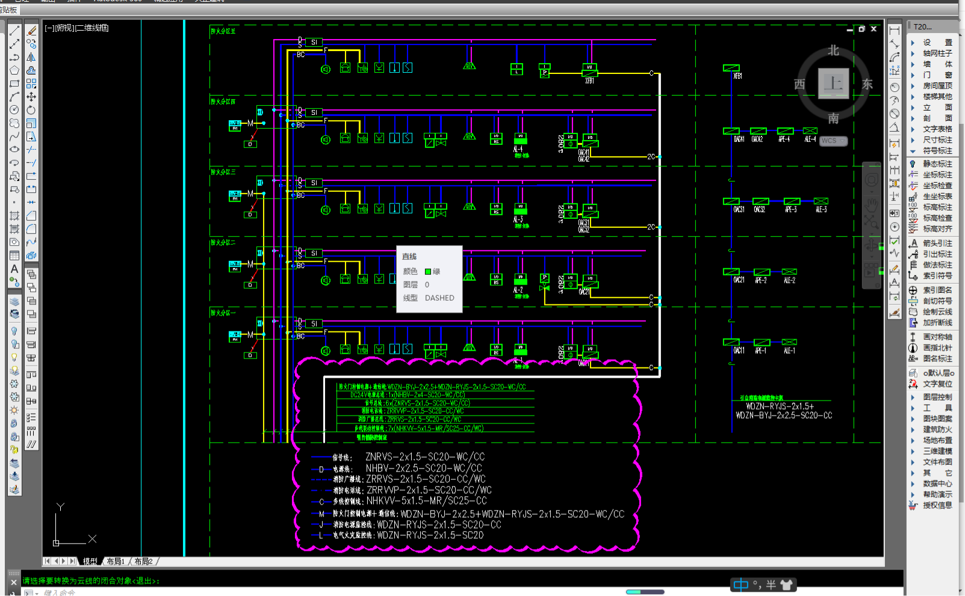
Task: Jump to the first layout tab arrow
Action: tap(47, 561)
